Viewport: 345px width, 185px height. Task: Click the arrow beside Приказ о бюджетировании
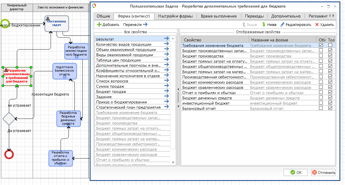[x=167, y=102]
